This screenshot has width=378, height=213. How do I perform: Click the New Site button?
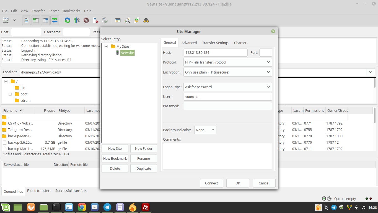115,148
